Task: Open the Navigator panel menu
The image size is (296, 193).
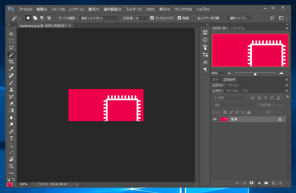Action: tap(287, 28)
